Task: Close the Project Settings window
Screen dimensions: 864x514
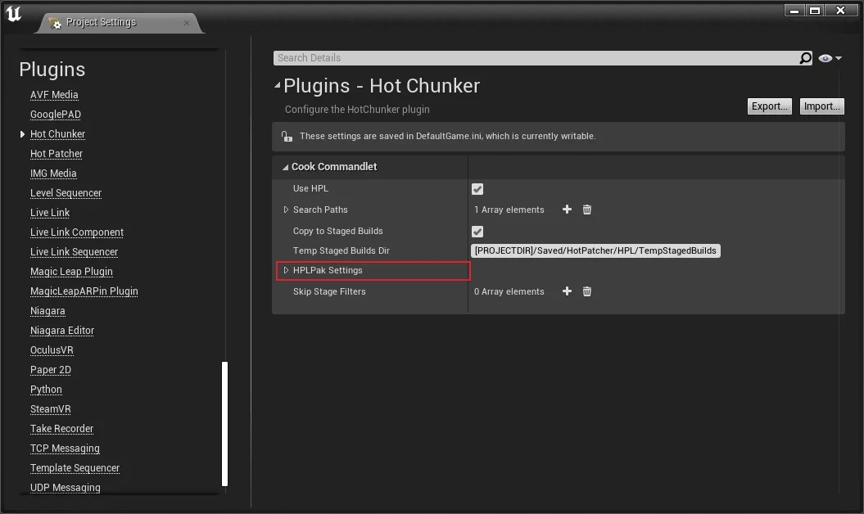Action: pyautogui.click(x=840, y=11)
